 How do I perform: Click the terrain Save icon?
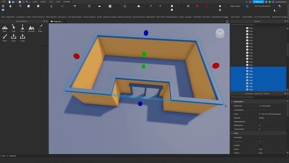(x=14, y=38)
